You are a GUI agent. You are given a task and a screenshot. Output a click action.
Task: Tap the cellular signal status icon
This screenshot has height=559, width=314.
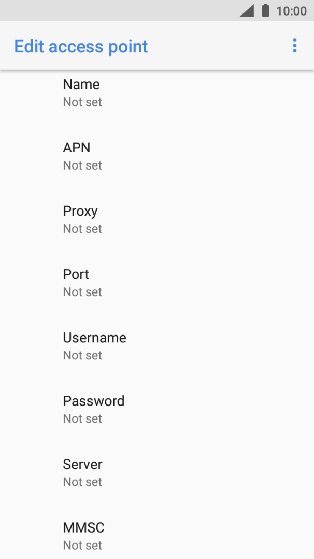point(247,10)
